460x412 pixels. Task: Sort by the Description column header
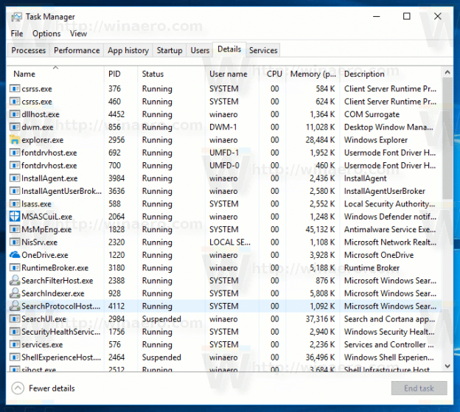click(390, 74)
